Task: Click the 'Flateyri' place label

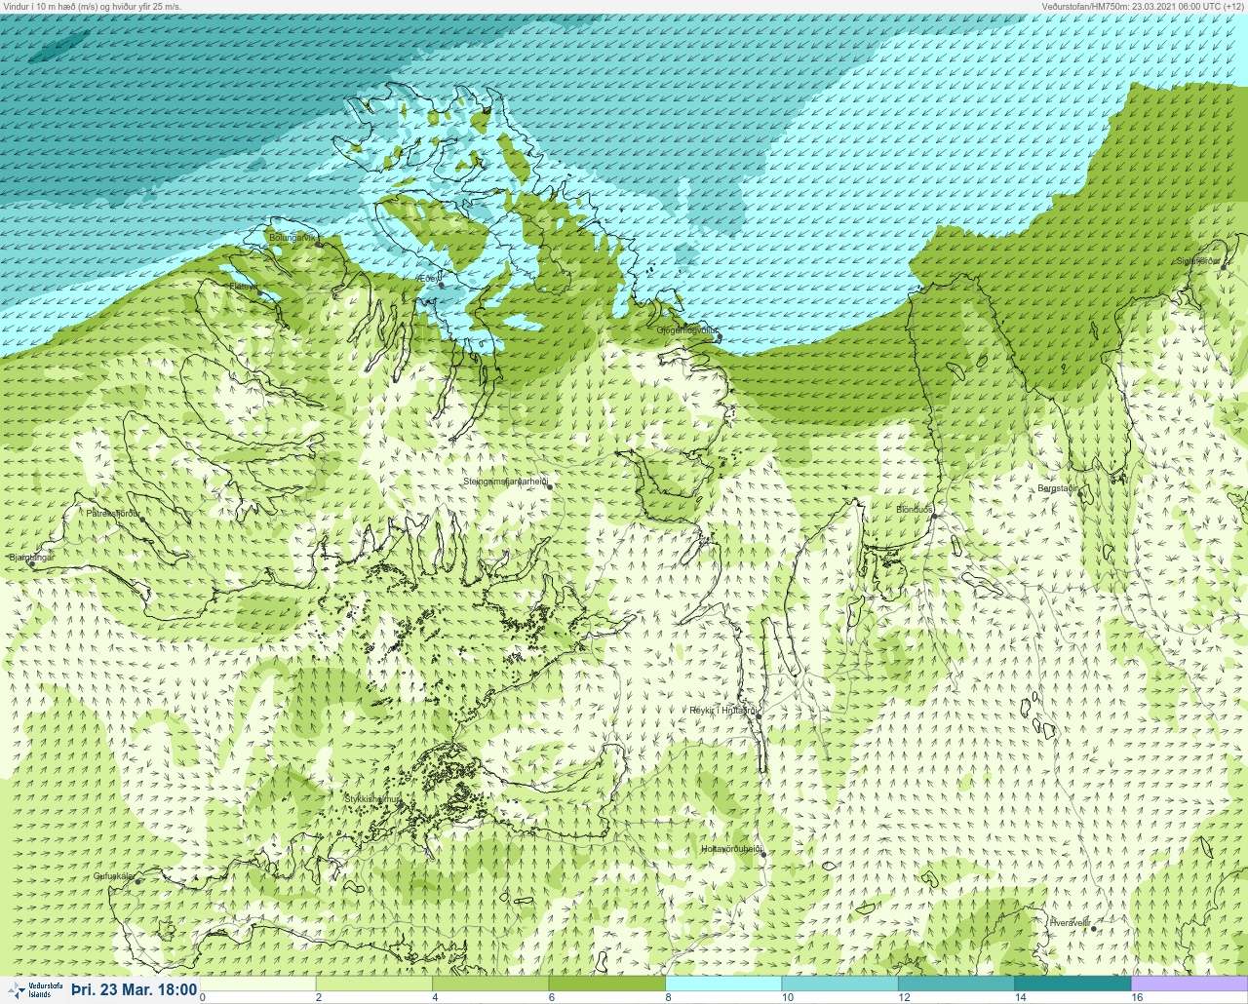Action: click(244, 287)
